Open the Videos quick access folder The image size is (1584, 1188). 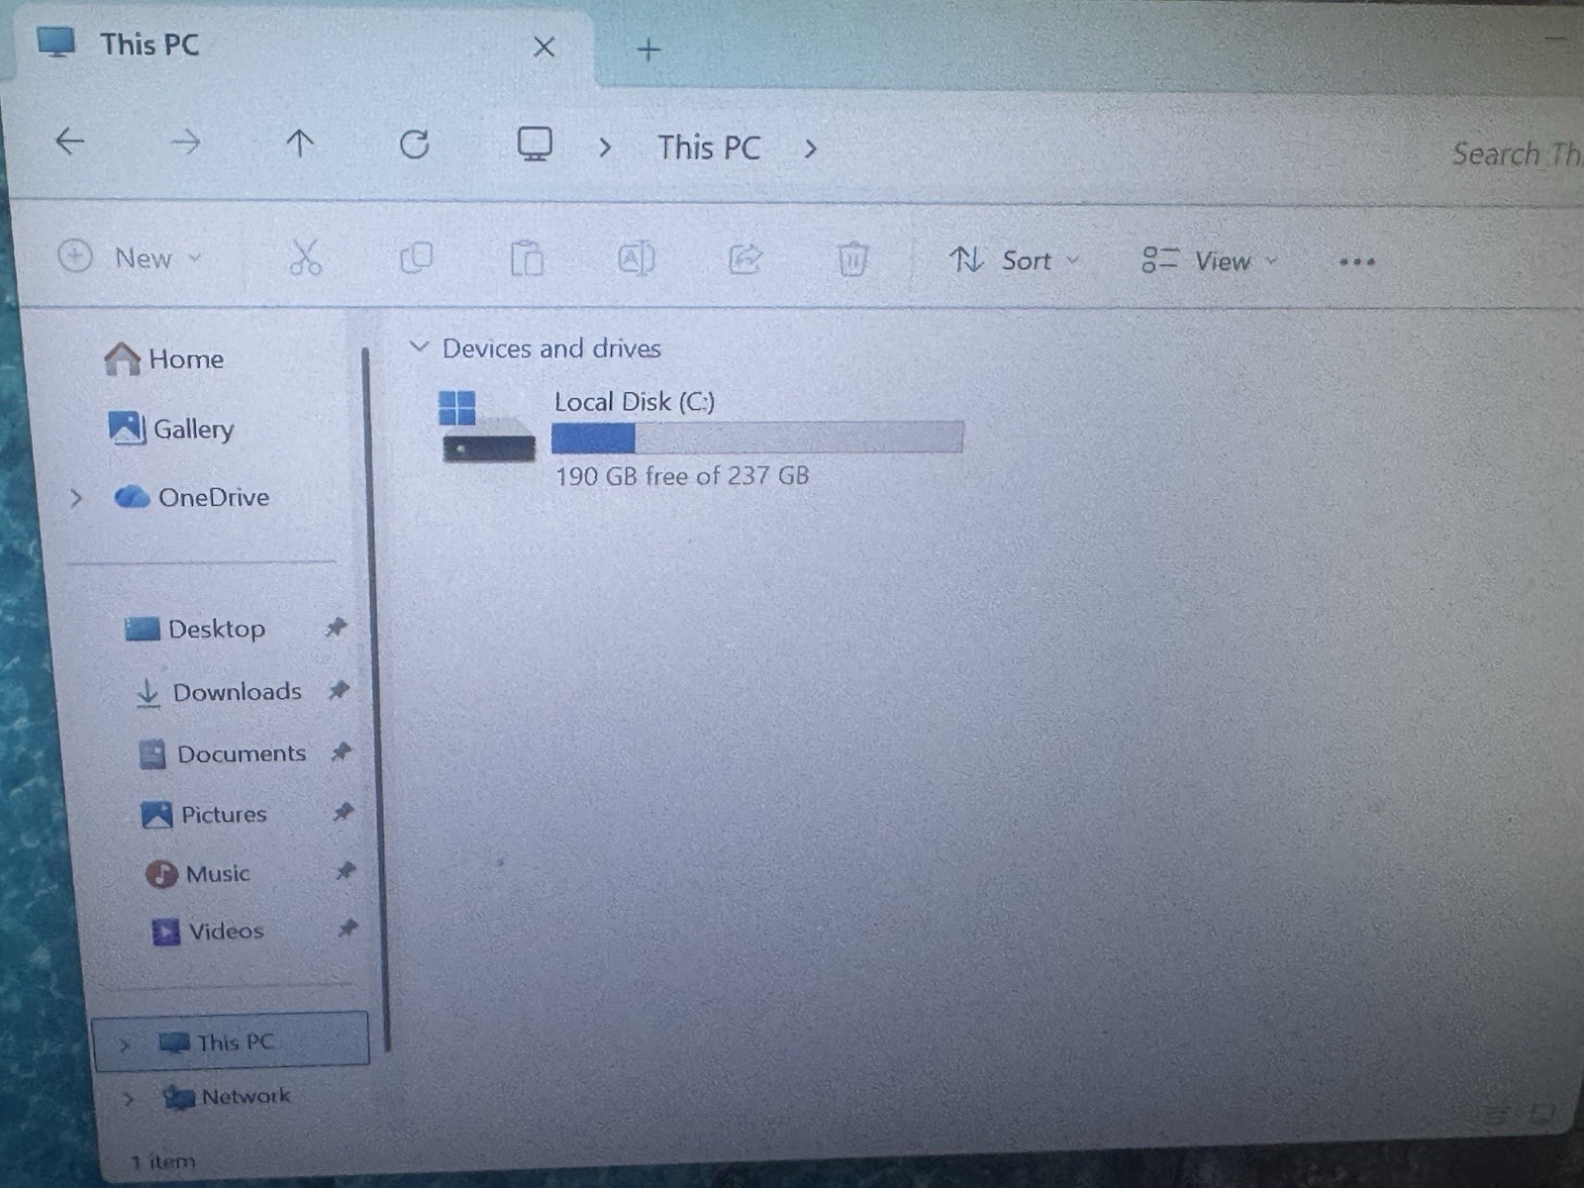tap(207, 932)
